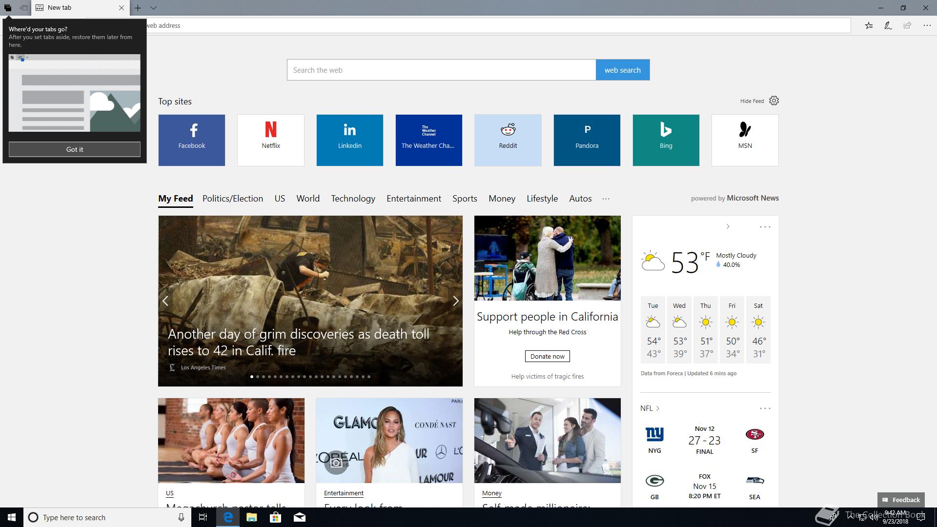The image size is (937, 527).
Task: Open File Explorer from taskbar
Action: coord(252,517)
